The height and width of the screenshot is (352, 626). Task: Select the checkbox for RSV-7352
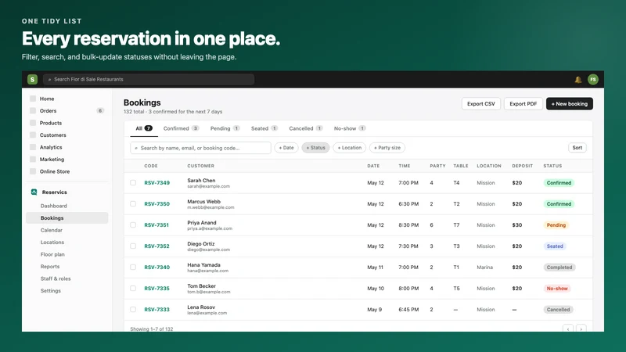(133, 246)
